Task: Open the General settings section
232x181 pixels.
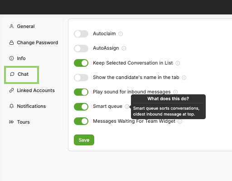Action: (x=22, y=26)
